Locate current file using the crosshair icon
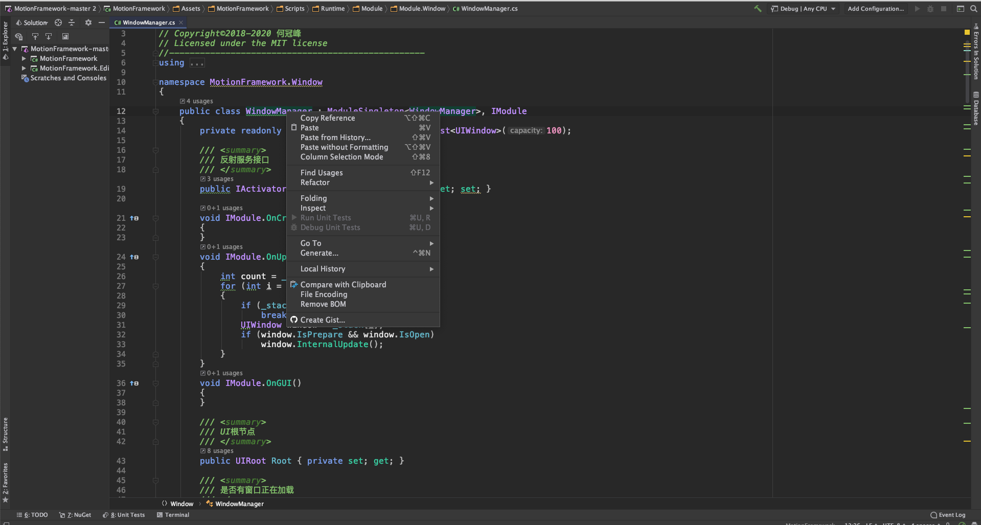This screenshot has width=981, height=525. click(x=58, y=22)
